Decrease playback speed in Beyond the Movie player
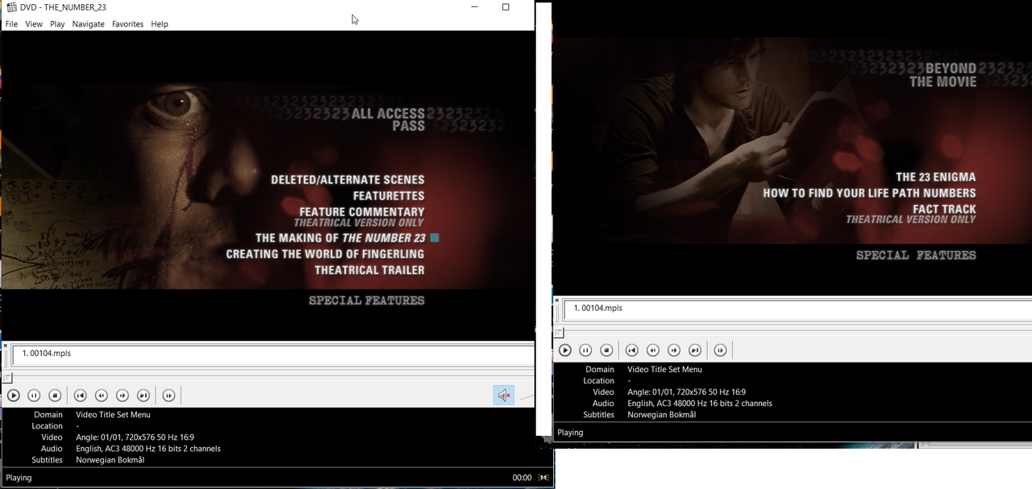The width and height of the screenshot is (1032, 489). click(x=653, y=350)
